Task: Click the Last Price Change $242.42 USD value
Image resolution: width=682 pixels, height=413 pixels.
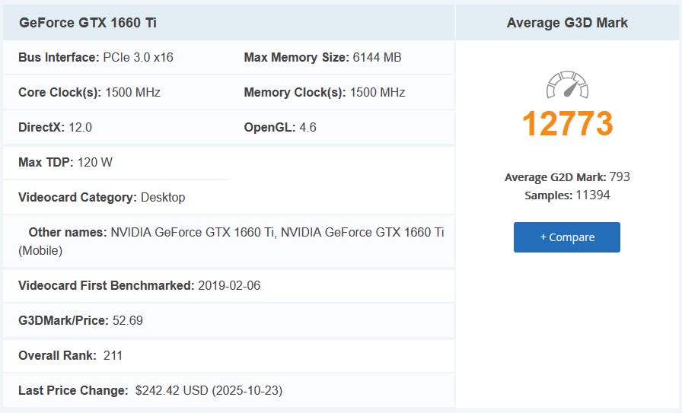Action: tap(209, 390)
